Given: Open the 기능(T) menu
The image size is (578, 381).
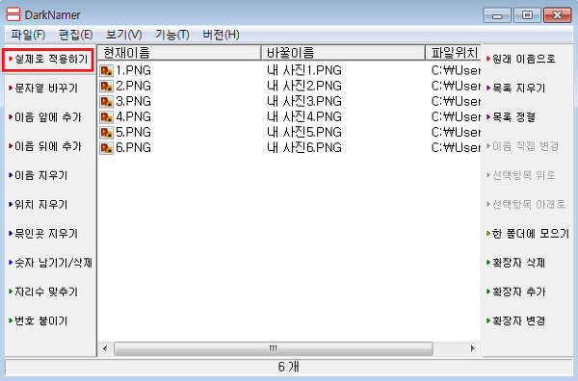Looking at the screenshot, I should coord(172,35).
